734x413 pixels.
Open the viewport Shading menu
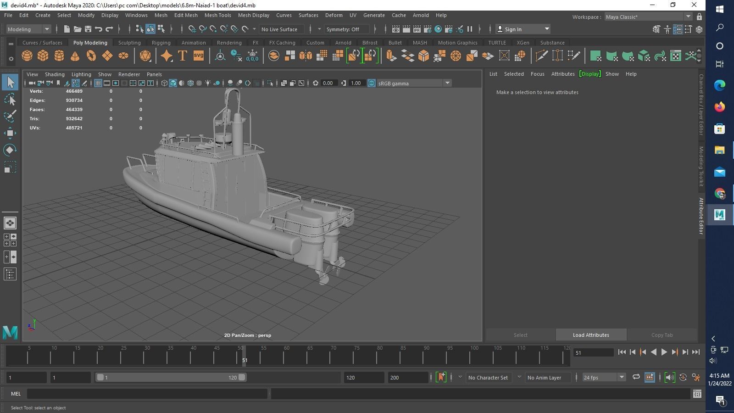click(x=55, y=74)
